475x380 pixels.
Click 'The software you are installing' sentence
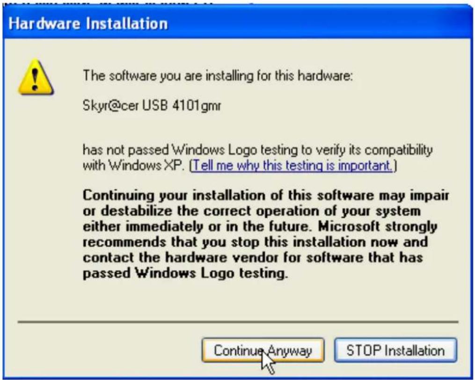coord(218,75)
